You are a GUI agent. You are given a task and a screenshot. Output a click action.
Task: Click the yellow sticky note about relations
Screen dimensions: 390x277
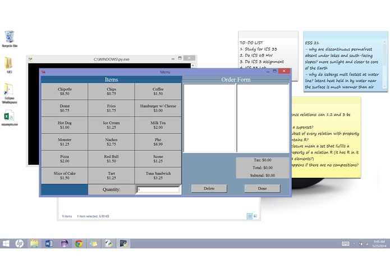(x=326, y=137)
